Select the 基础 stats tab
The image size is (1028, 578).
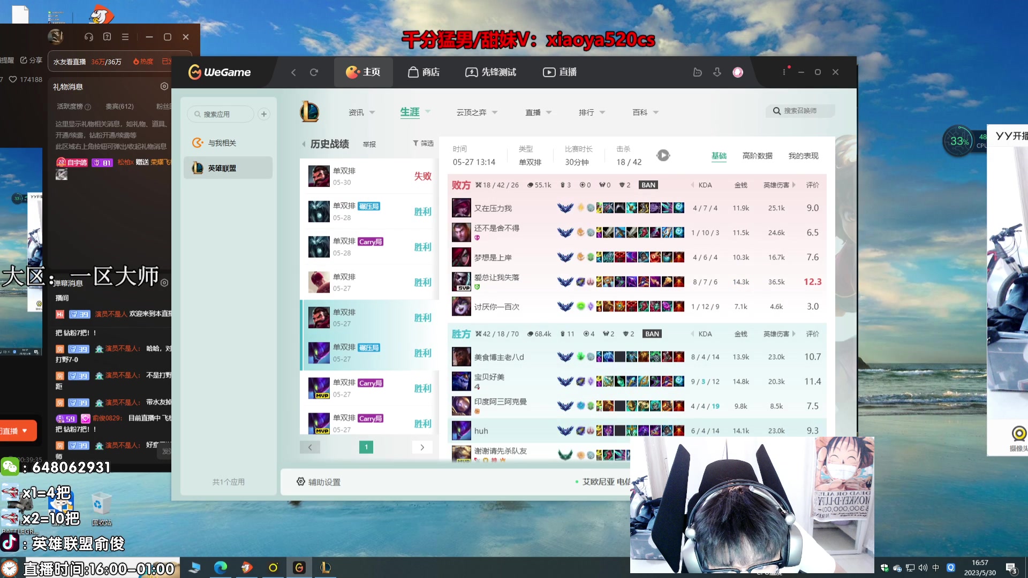coord(719,156)
